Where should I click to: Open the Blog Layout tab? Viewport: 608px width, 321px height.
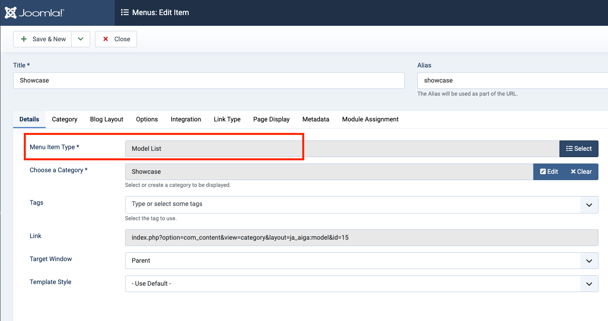coord(106,119)
